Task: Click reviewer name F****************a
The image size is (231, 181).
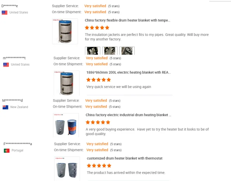Action: pos(18,144)
